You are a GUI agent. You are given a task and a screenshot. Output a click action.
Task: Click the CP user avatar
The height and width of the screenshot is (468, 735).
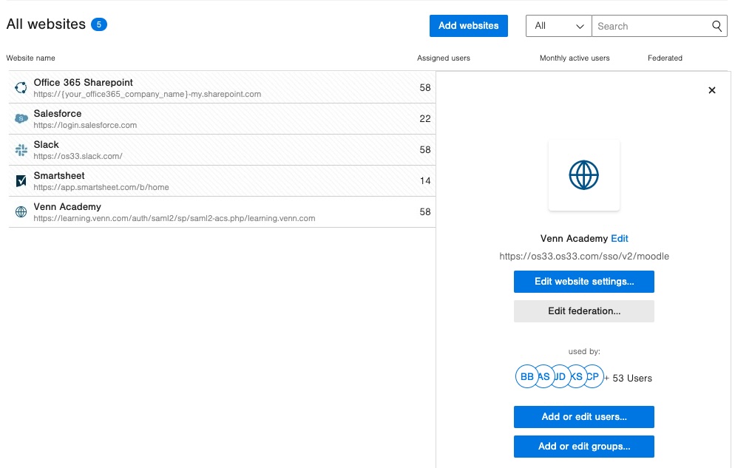tap(595, 376)
